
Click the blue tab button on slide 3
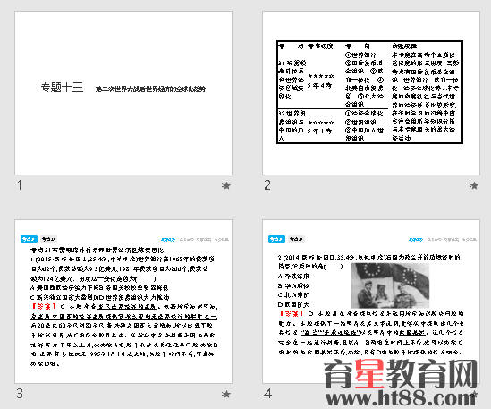coord(29,239)
